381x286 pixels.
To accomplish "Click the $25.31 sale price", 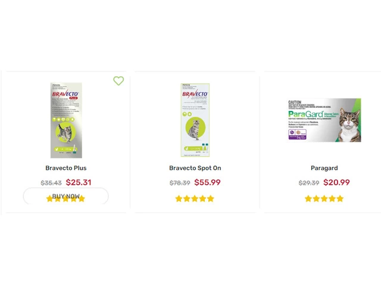I will (x=79, y=183).
